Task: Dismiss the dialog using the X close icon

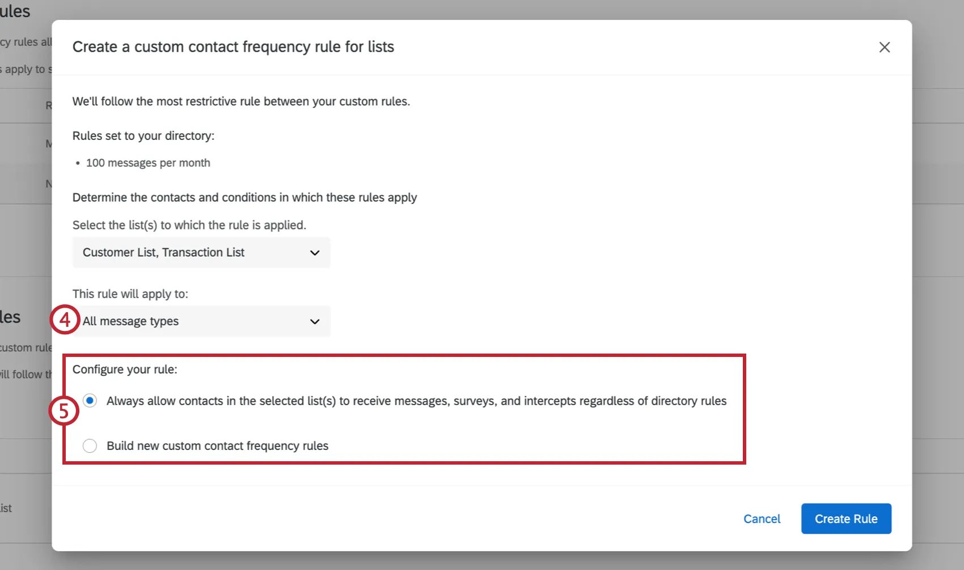Action: (884, 47)
